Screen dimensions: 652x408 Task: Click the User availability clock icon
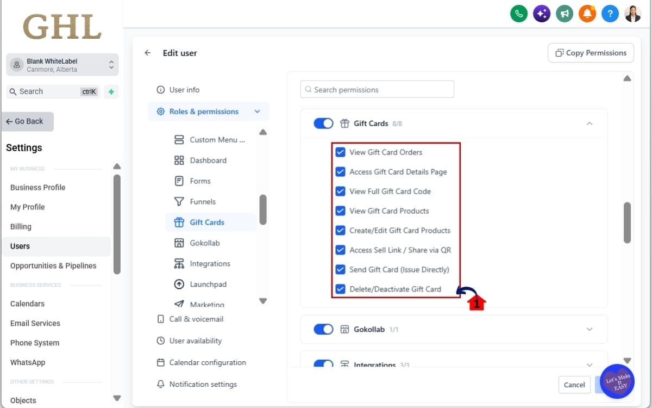click(160, 341)
